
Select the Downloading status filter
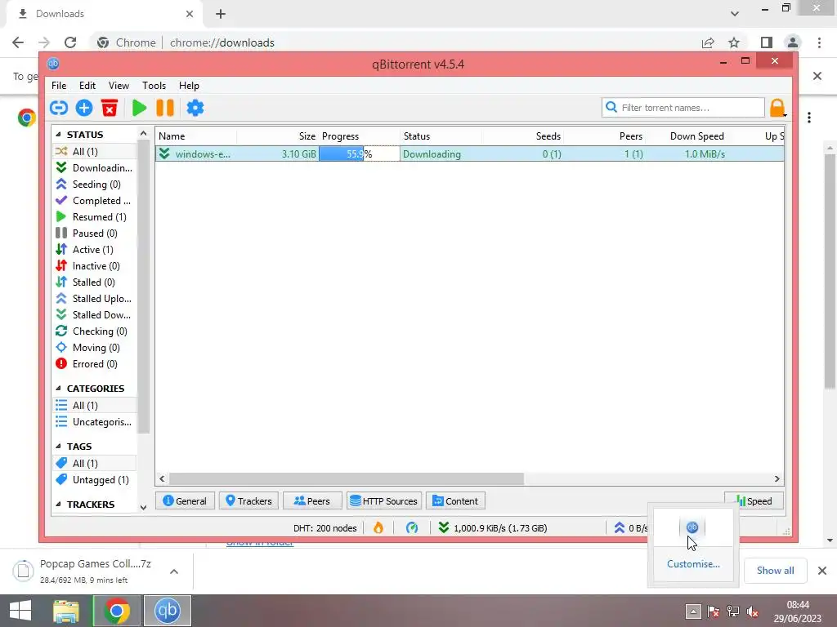click(94, 168)
